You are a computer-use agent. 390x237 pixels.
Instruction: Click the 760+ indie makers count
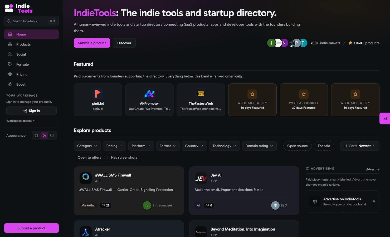325,43
